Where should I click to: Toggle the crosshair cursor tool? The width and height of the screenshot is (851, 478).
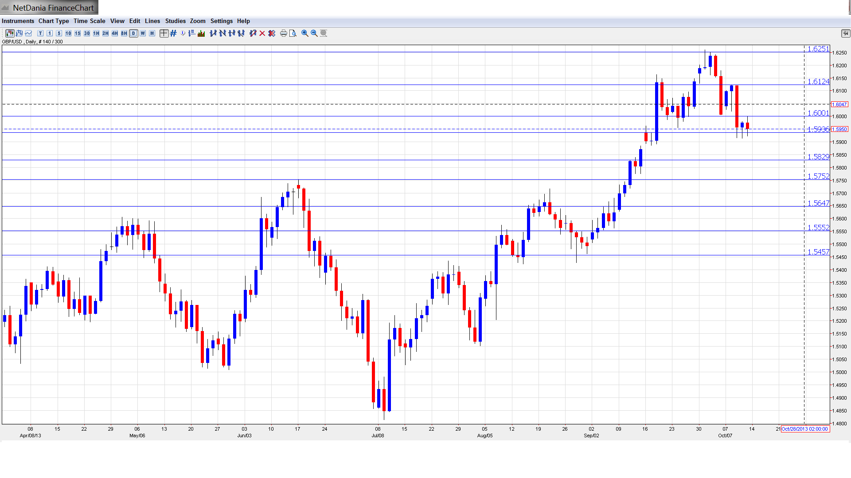coord(164,33)
